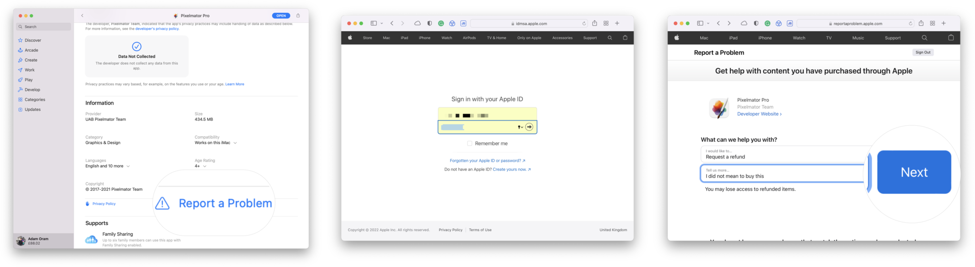975x267 pixels.
Task: Share the idmsa.apple.com page
Action: (x=595, y=23)
